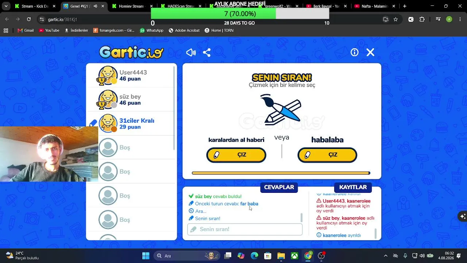Screen dimensions: 467x263
Task: Open the YouTube bookmark
Action: [x=49, y=31]
